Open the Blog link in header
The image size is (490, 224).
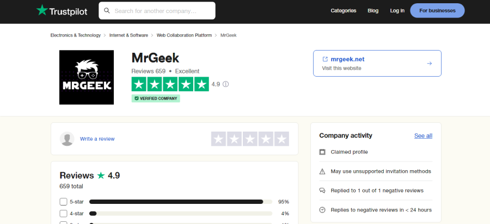pyautogui.click(x=373, y=11)
